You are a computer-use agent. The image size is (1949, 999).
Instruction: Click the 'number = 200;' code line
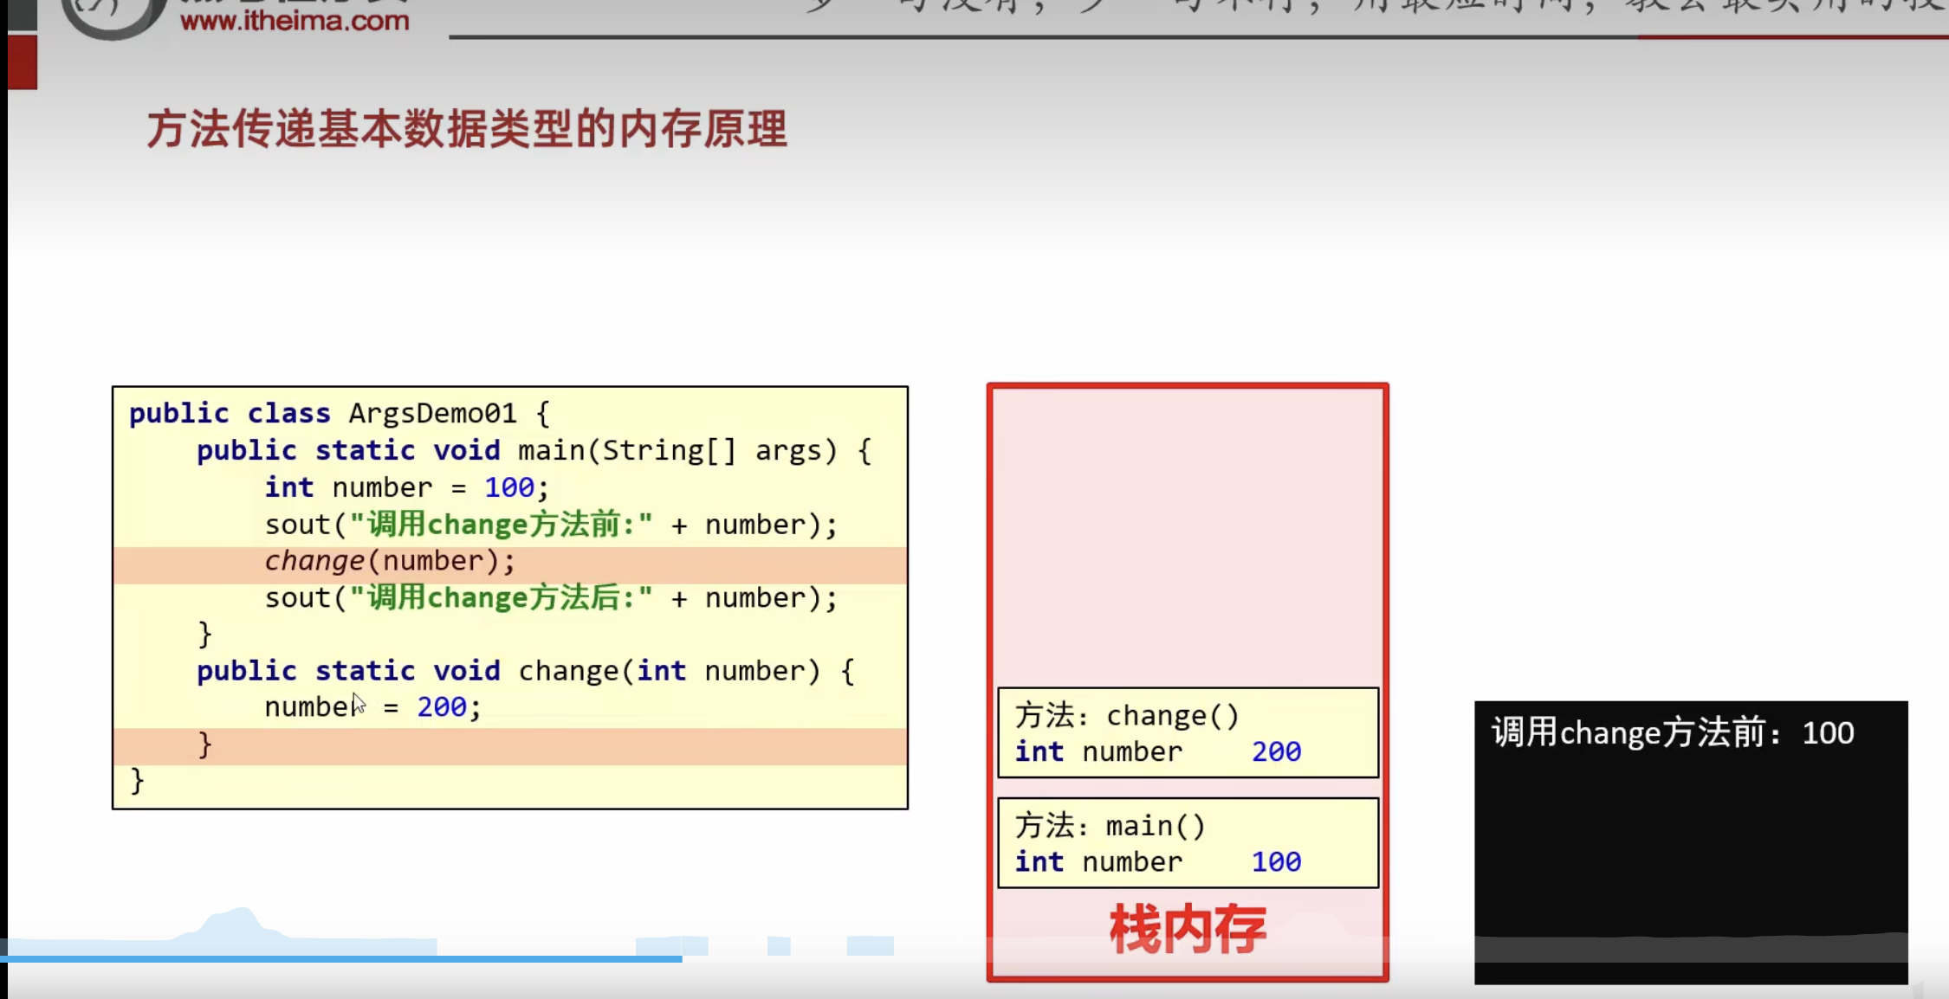tap(372, 707)
